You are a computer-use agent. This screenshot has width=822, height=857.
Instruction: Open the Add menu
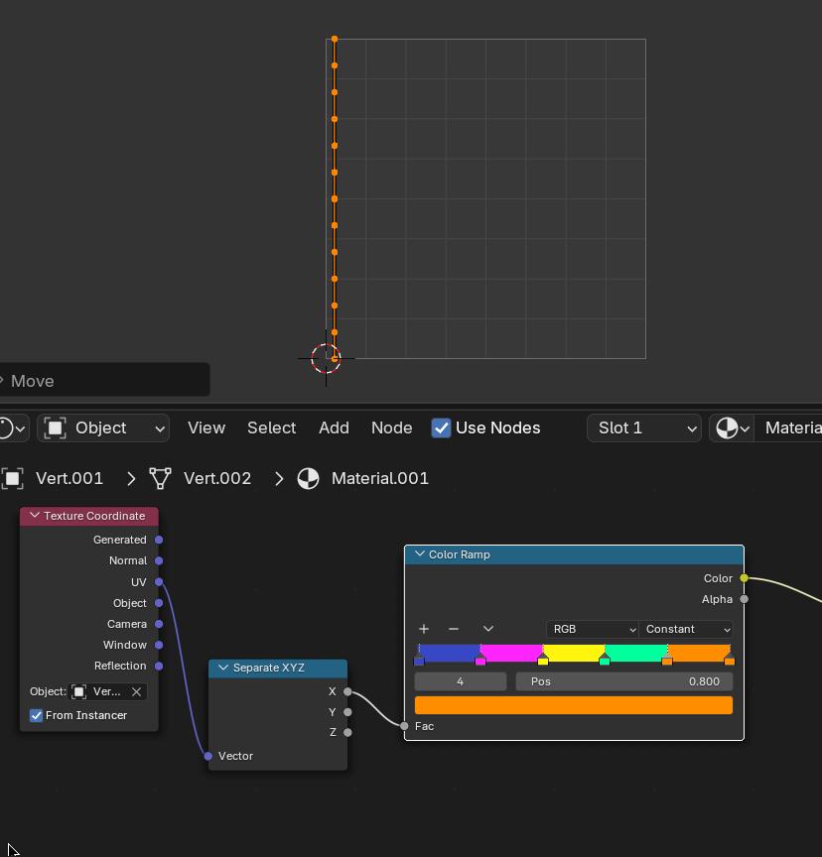coord(334,428)
